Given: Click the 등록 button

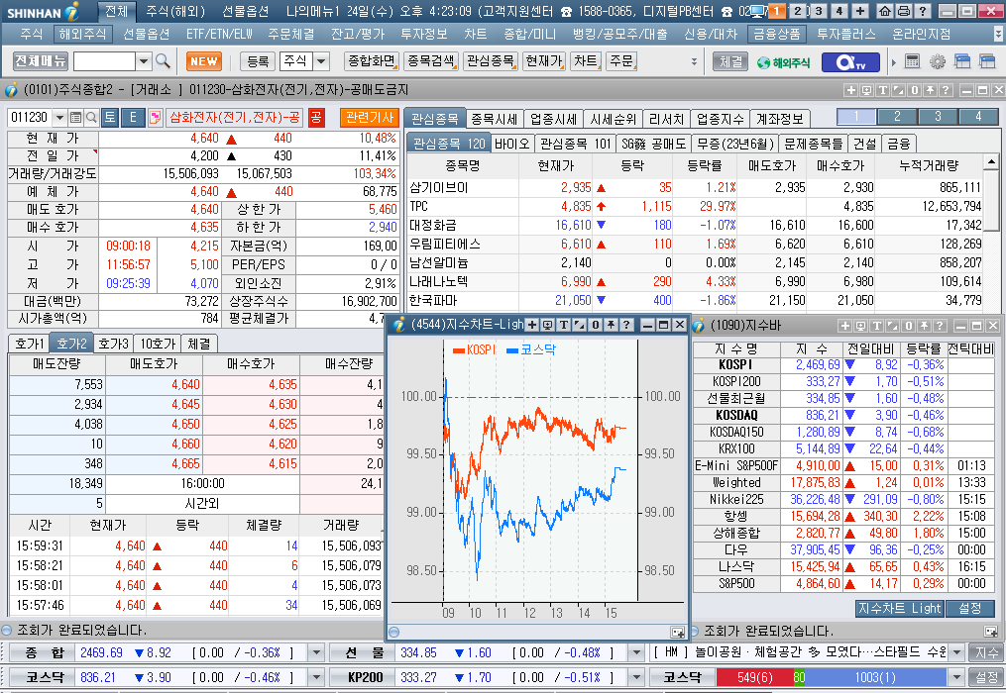Looking at the screenshot, I should point(258,61).
